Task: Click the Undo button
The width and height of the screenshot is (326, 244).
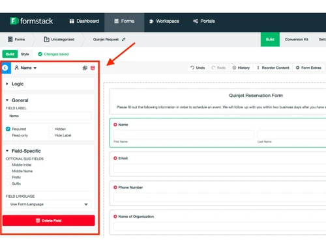Action: point(198,68)
